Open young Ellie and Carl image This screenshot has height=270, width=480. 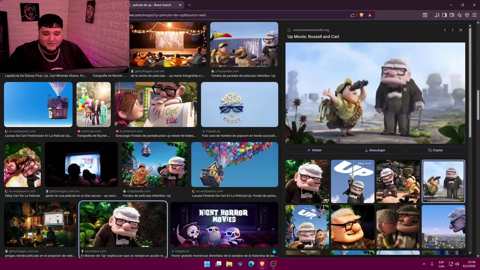(x=22, y=165)
